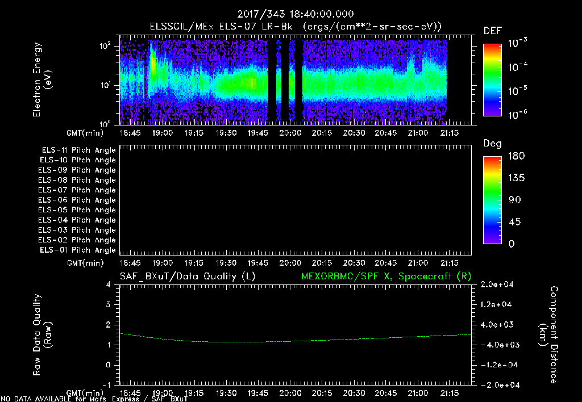Select the ELS-03 Pitch Angle label

[x=77, y=230]
